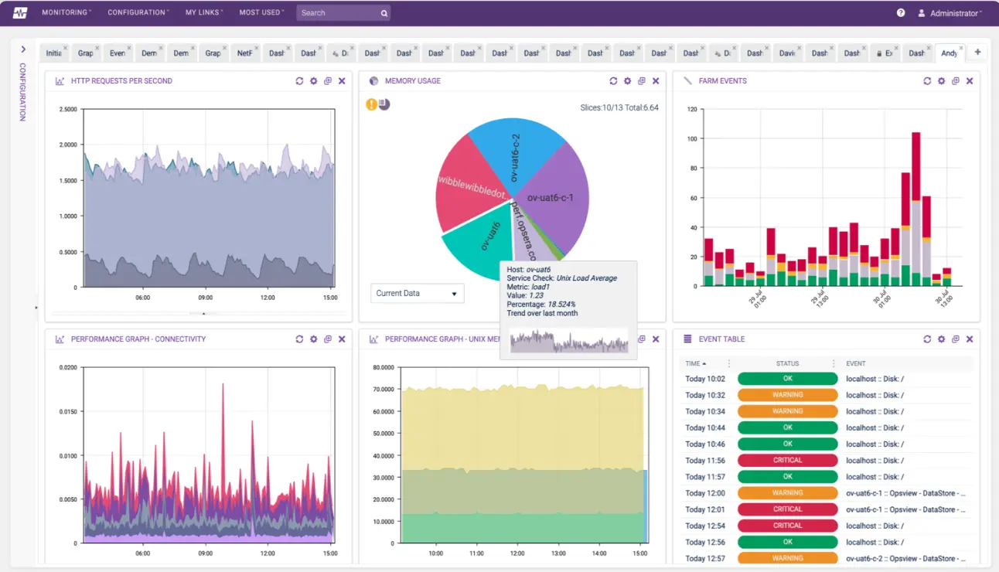Refresh the Connectivity performance graph
Image resolution: width=999 pixels, height=572 pixels.
[299, 339]
